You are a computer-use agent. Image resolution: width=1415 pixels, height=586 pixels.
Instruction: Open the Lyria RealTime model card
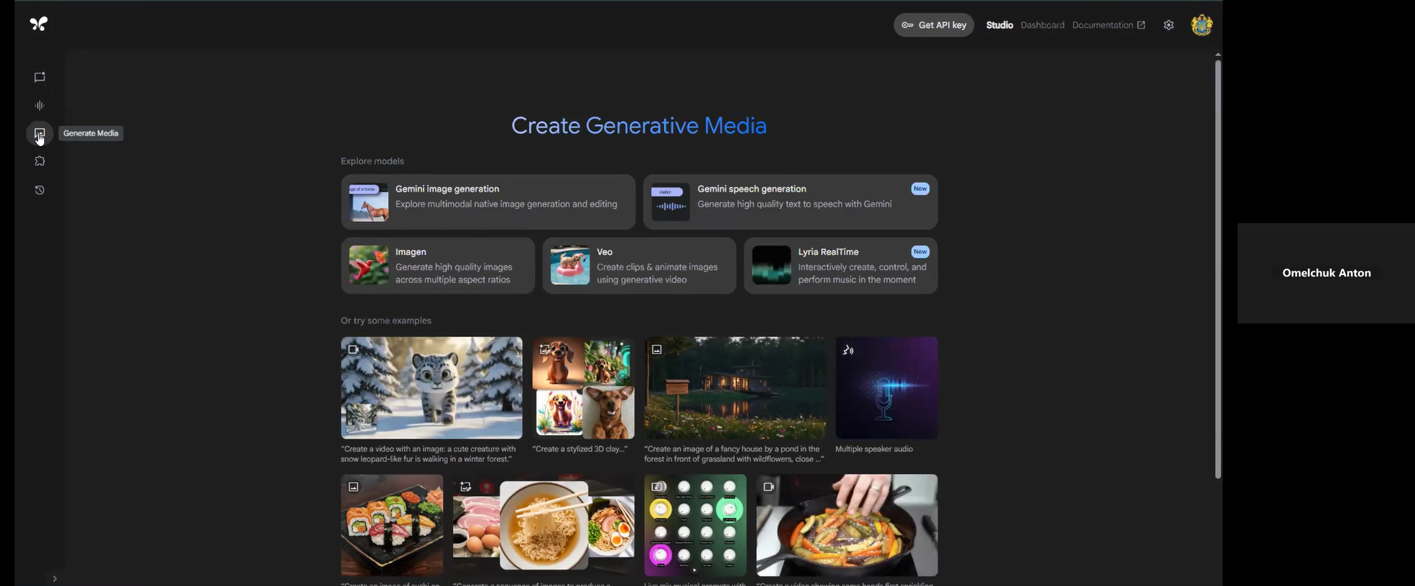click(x=840, y=265)
